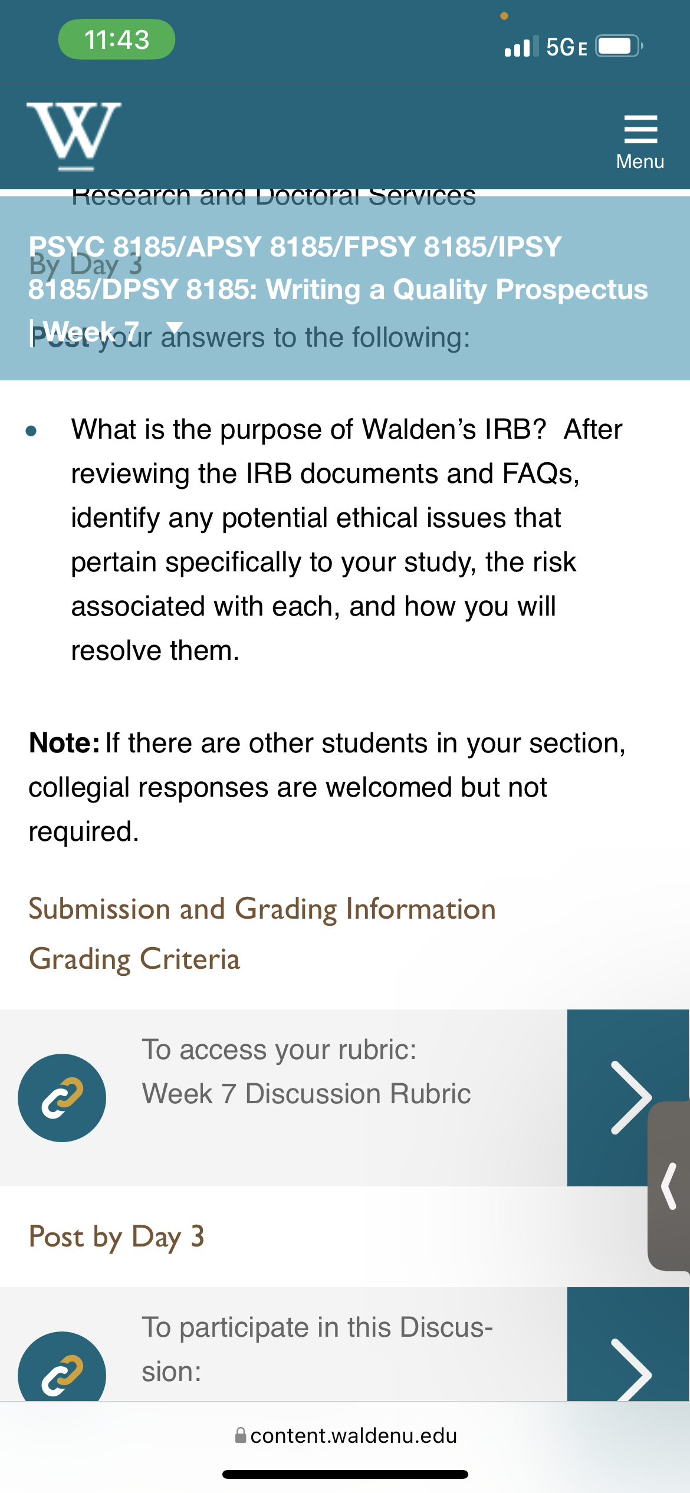Open To participate in this Discussion link

pos(317,1350)
